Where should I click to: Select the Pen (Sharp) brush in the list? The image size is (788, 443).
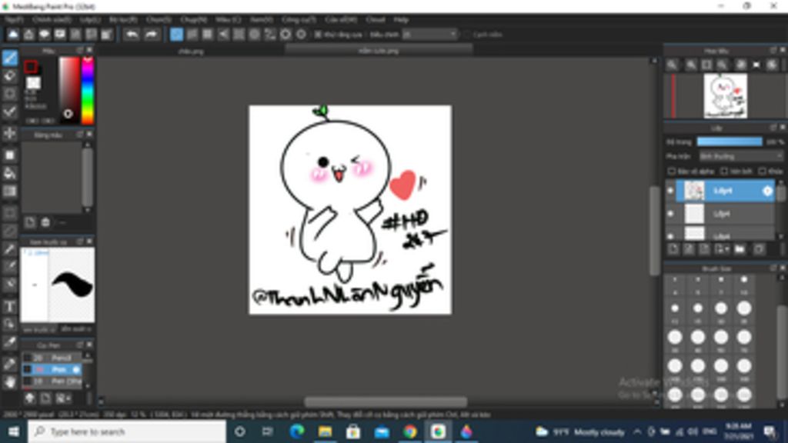52,381
